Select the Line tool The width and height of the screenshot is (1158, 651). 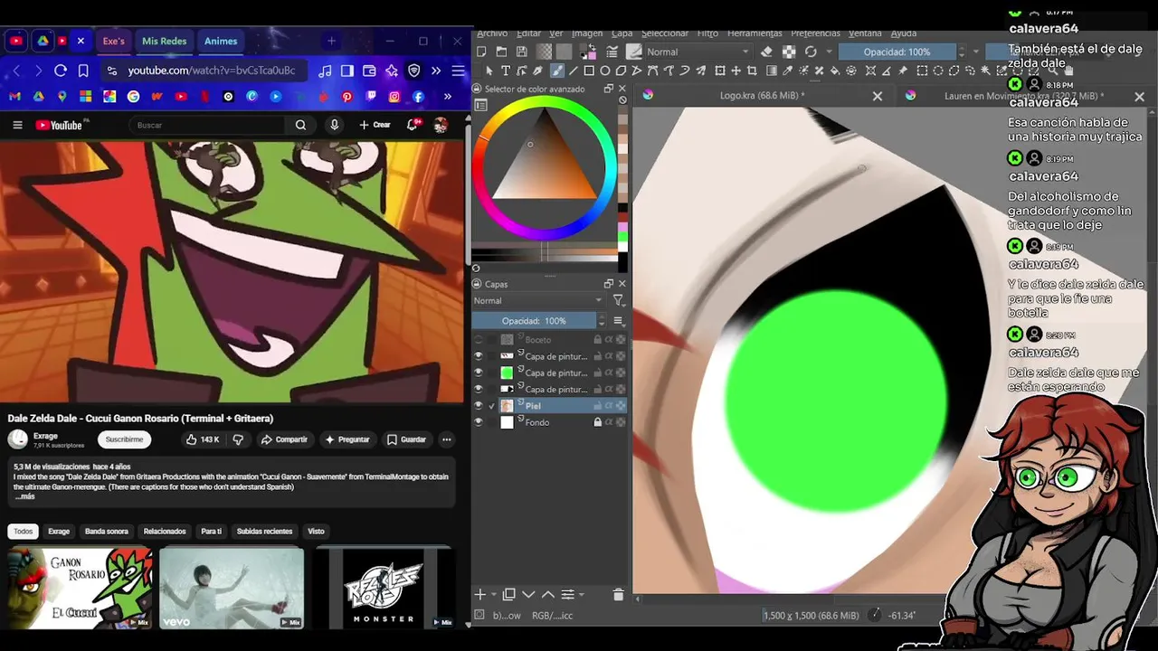573,71
